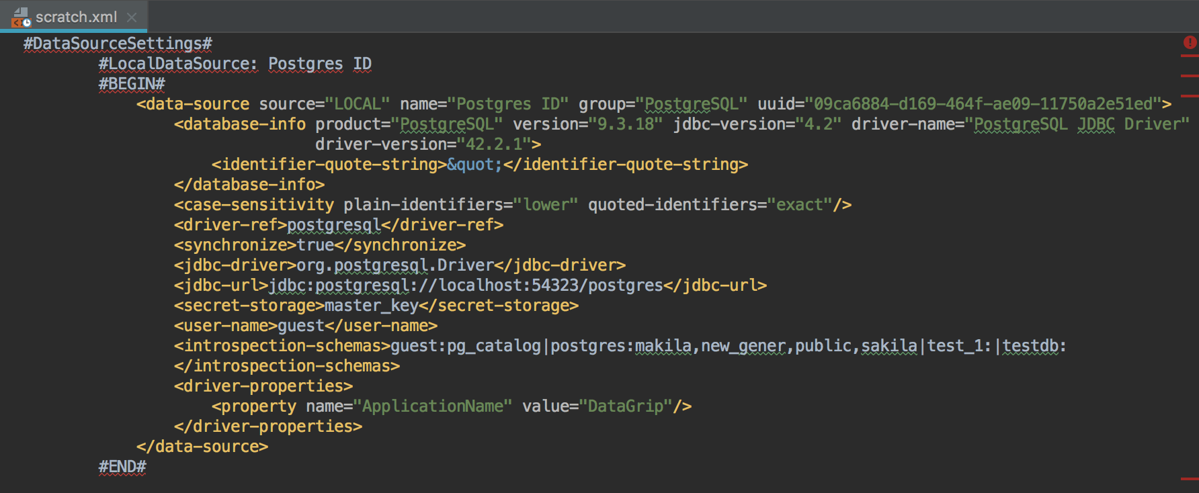
Task: Click the closing driver-properties tag
Action: click(x=268, y=427)
